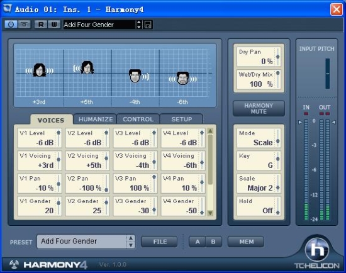Click the voices panel scroll down arrow
This screenshot has width=346, height=273.
(x=210, y=213)
